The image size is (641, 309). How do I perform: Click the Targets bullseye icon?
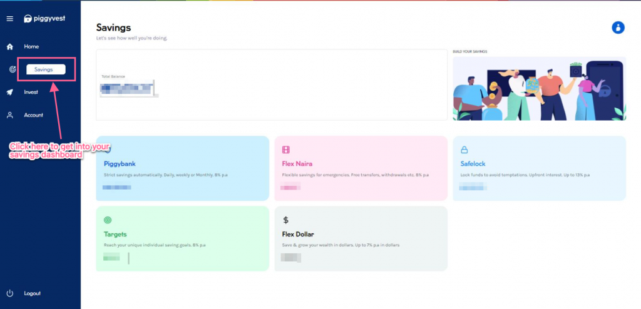(x=108, y=220)
